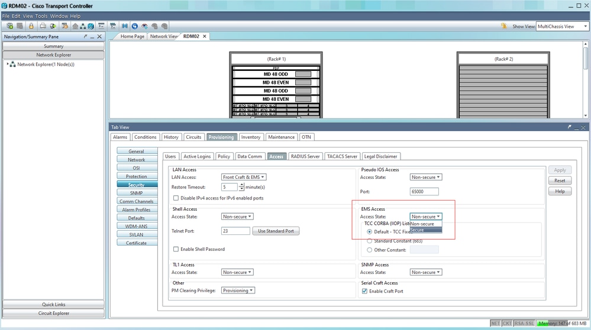Open Circuit Explorer in navigation pane
This screenshot has height=330, width=591.
[x=53, y=313]
